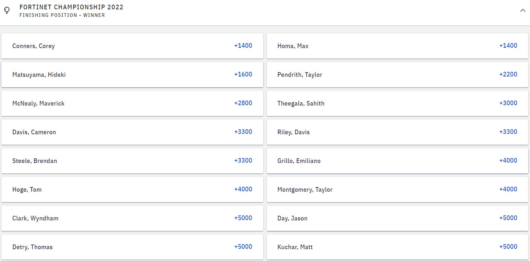Click Finishing Position - Winner subtitle
The image size is (530, 261).
tap(62, 15)
